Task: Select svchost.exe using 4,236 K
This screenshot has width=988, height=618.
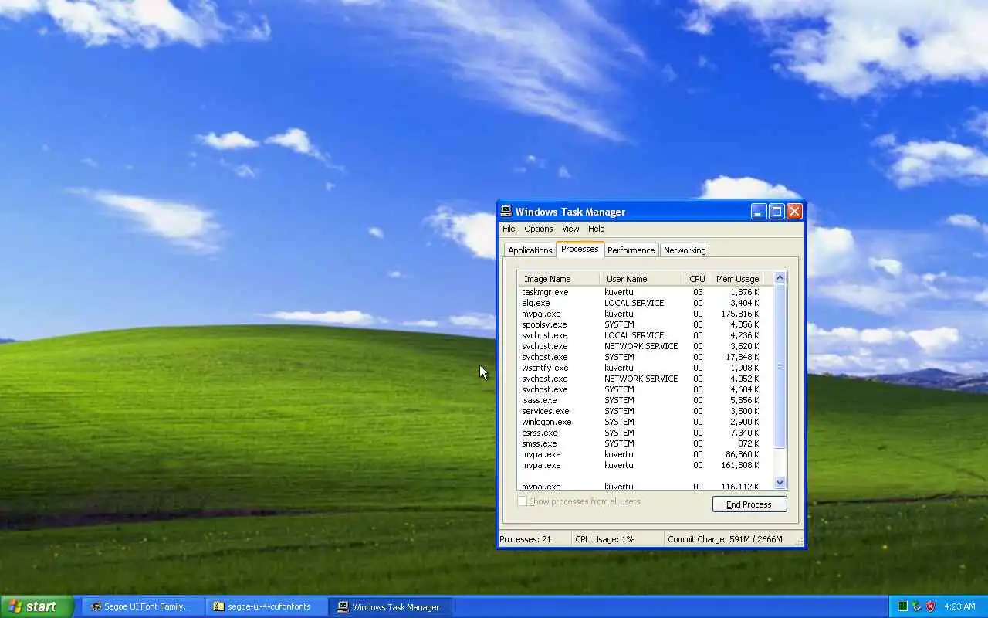Action: click(645, 335)
